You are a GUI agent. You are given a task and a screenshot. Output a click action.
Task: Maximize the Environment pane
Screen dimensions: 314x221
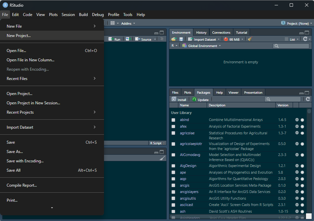click(307, 33)
